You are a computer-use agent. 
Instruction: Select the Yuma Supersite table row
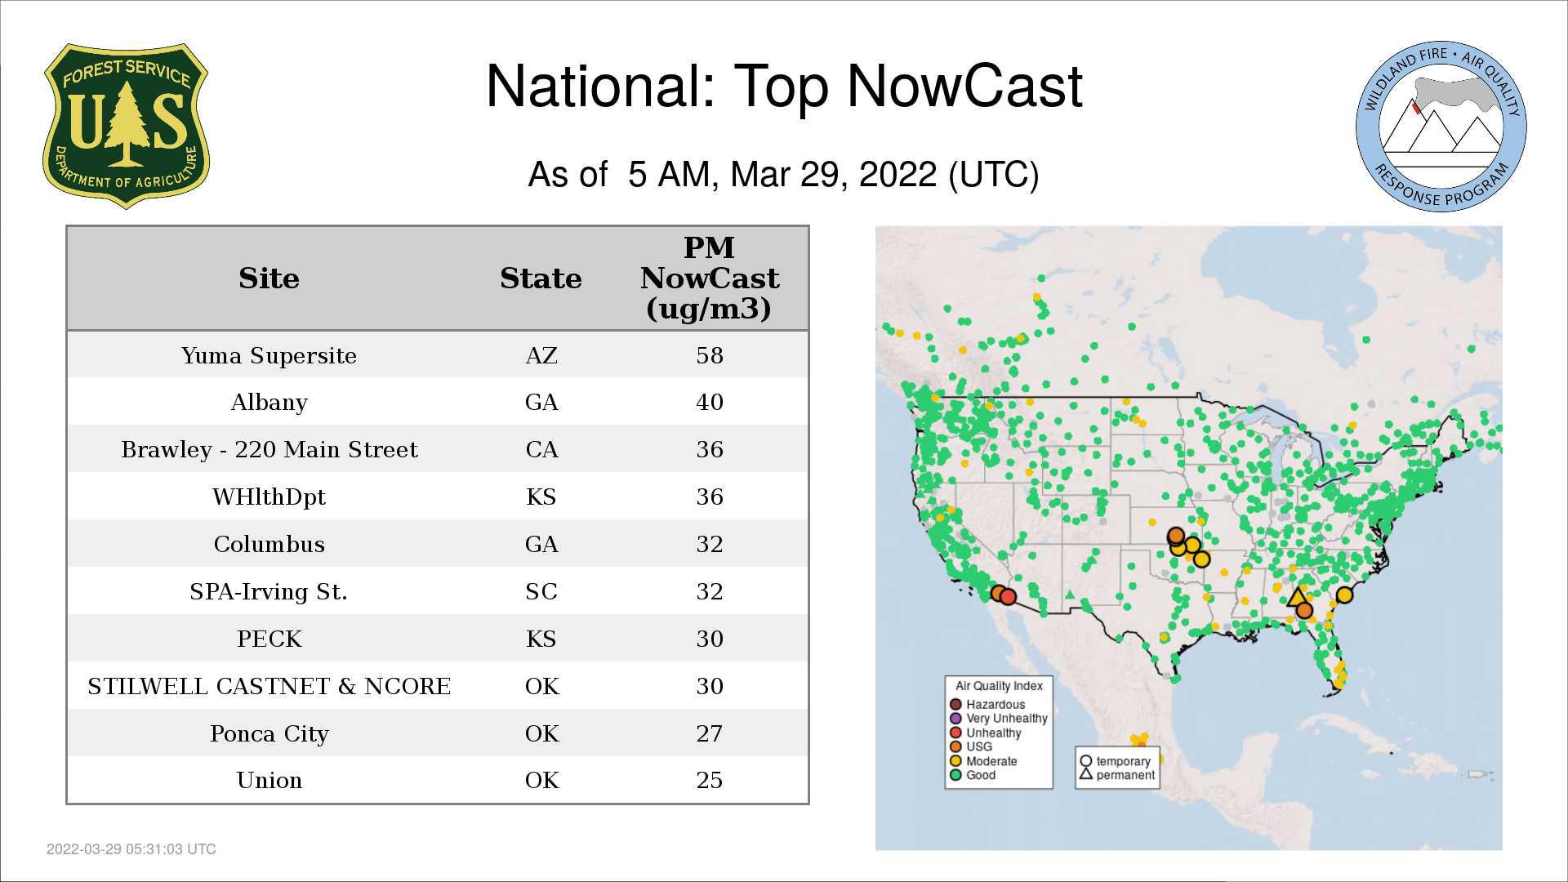click(269, 355)
